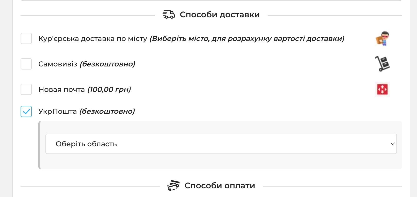
Task: Click the (100,00 грн) price note
Action: click(109, 90)
